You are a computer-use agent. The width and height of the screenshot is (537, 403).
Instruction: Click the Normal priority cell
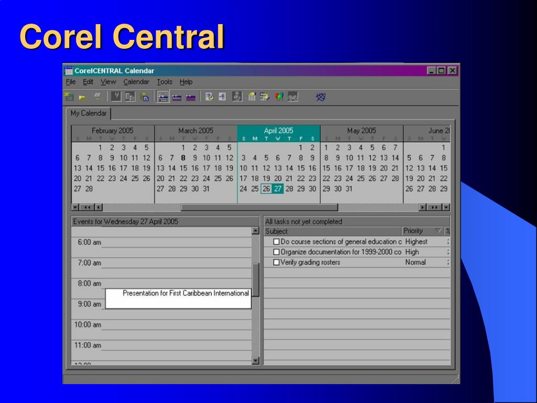tap(415, 262)
